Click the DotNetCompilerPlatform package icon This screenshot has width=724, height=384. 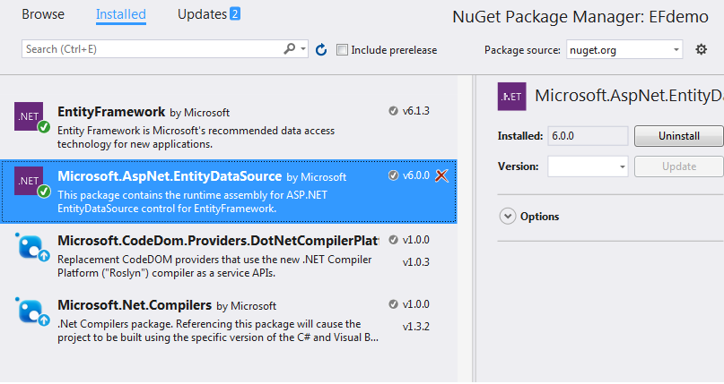pos(31,248)
